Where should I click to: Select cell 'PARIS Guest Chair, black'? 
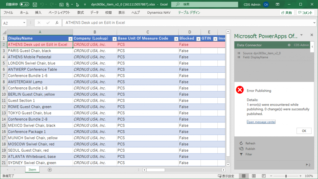[40, 51]
